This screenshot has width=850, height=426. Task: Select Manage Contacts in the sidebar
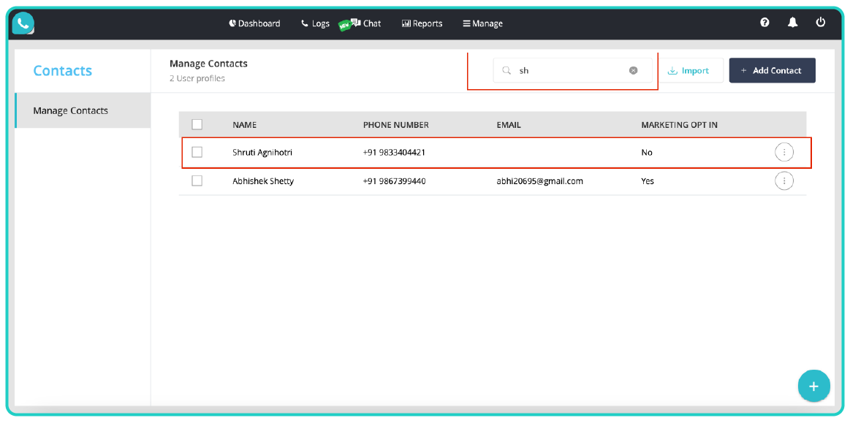[x=83, y=110]
